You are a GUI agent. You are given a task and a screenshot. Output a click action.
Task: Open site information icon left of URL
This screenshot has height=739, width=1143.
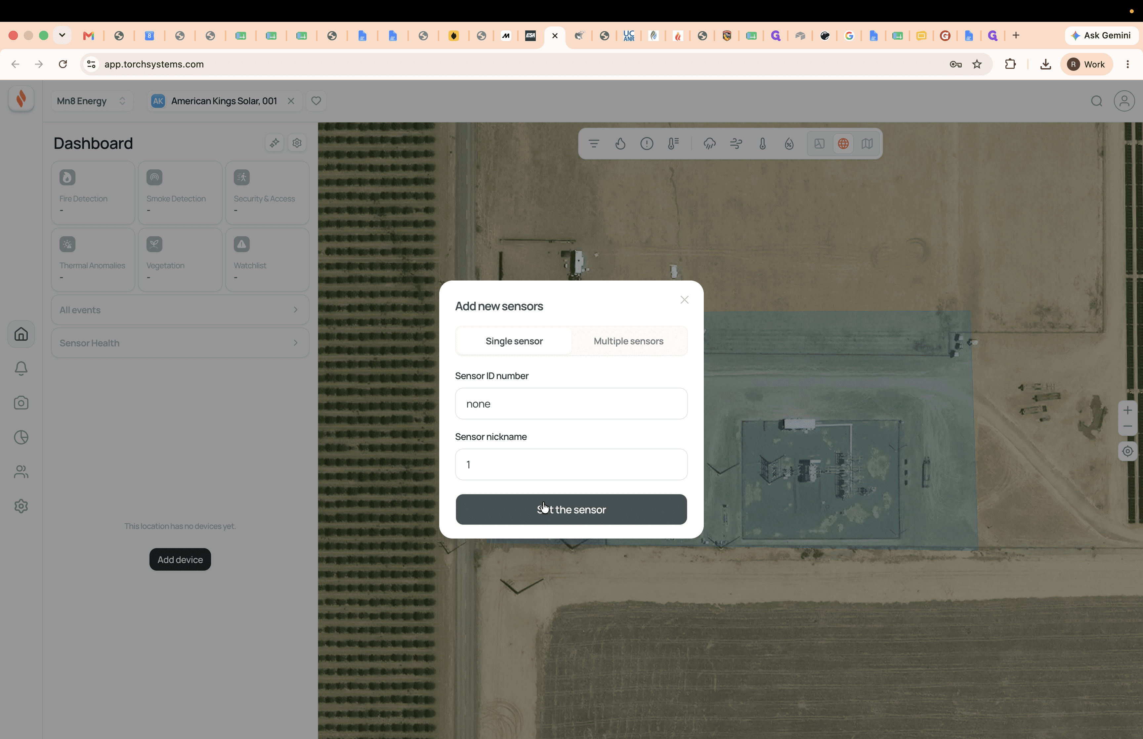click(x=91, y=64)
